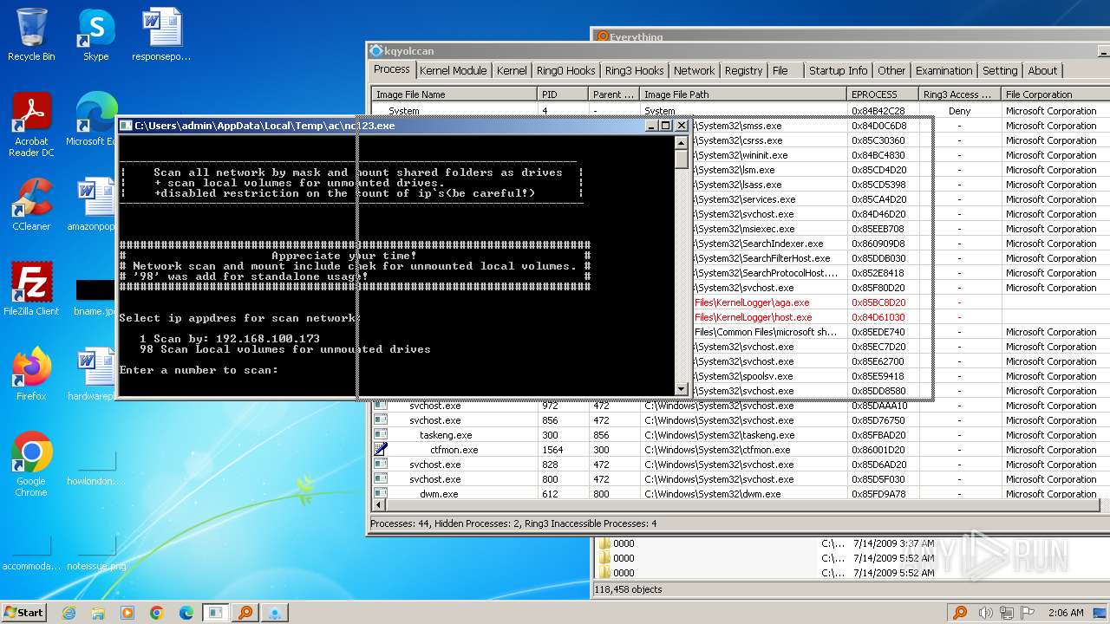Click EPROCESS value 0x86001D20
This screenshot has width=1110, height=624.
[878, 450]
